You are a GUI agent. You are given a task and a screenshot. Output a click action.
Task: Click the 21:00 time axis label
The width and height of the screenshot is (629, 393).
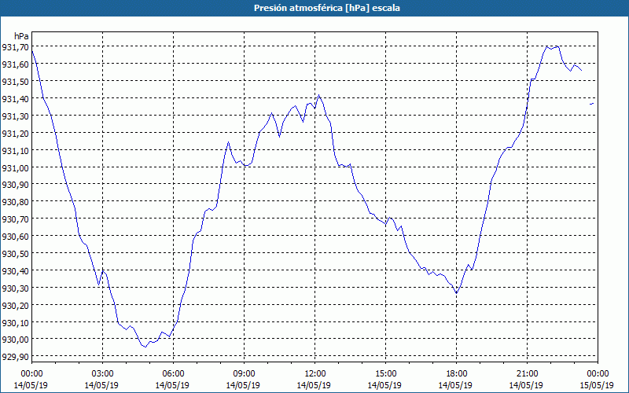click(x=527, y=374)
